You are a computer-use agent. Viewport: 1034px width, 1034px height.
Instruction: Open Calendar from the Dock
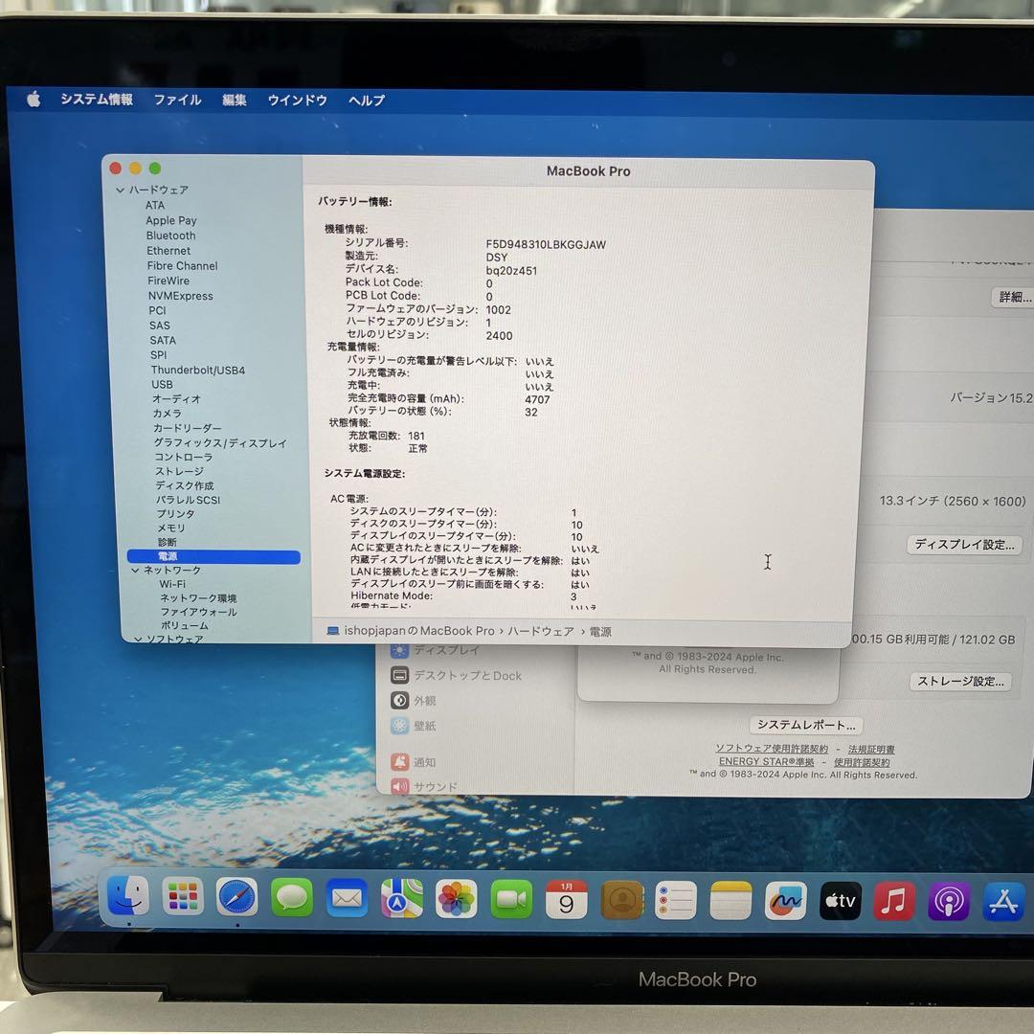566,900
